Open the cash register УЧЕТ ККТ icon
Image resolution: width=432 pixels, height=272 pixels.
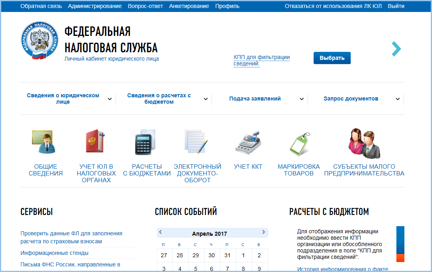click(248, 143)
